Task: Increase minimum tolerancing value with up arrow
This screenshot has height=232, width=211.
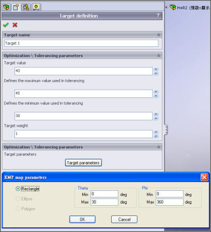Action: 156,114
